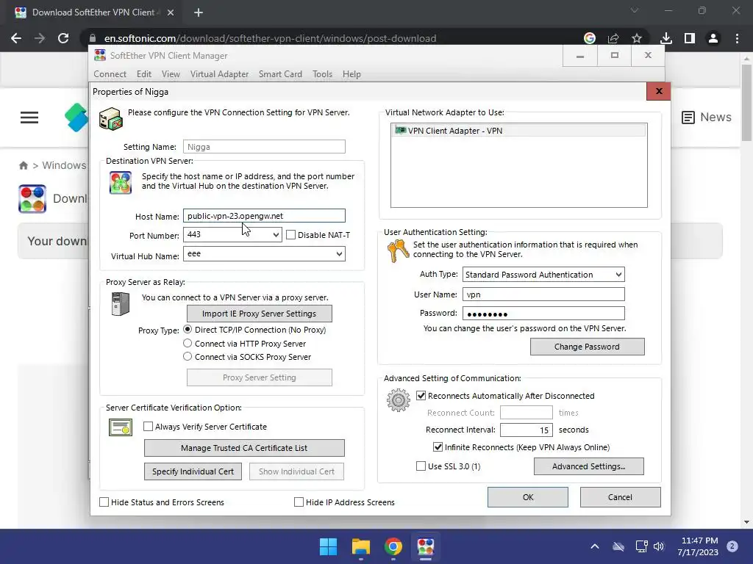Click SoftEther VPN taskbar icon

[426, 546]
